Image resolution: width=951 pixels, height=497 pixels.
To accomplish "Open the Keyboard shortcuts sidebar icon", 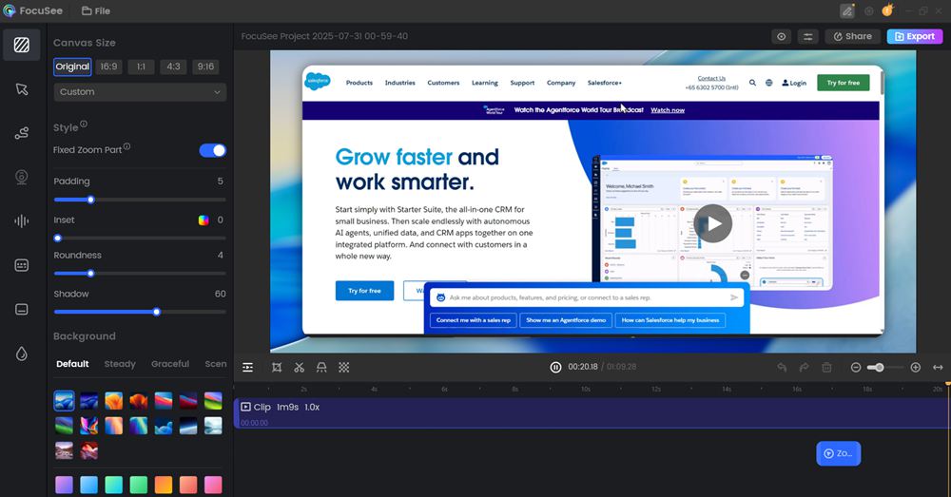I will 22,265.
